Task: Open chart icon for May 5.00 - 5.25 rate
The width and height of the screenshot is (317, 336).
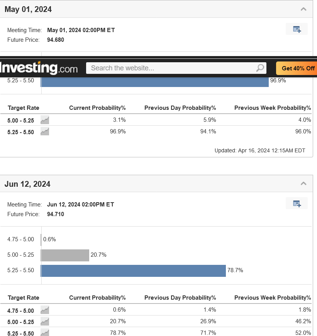Action: click(x=45, y=120)
